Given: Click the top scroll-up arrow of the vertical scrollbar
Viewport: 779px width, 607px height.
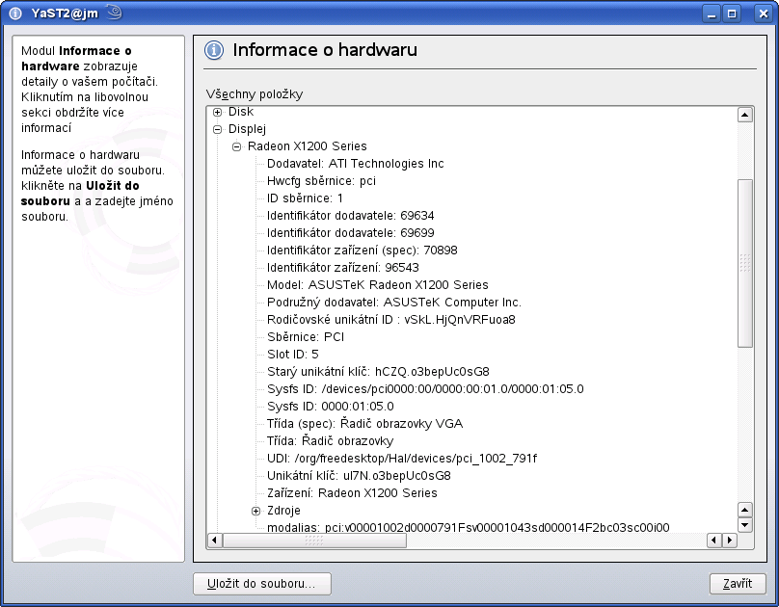Looking at the screenshot, I should 744,116.
